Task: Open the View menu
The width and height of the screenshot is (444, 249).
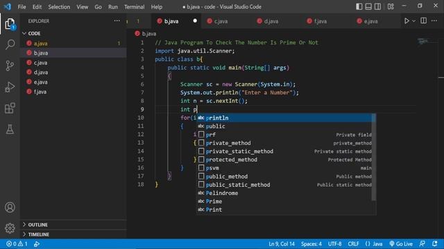Action: (x=82, y=7)
